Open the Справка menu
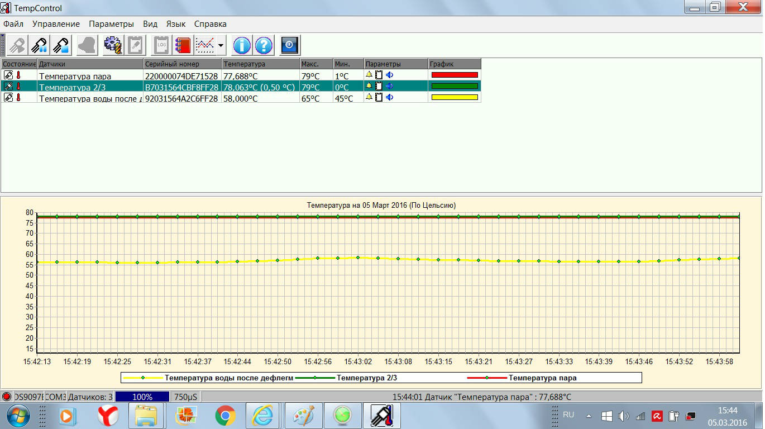This screenshot has width=765, height=429. point(210,24)
